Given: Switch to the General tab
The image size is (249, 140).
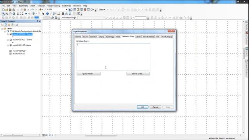Looking at the screenshot, I should (x=78, y=37).
